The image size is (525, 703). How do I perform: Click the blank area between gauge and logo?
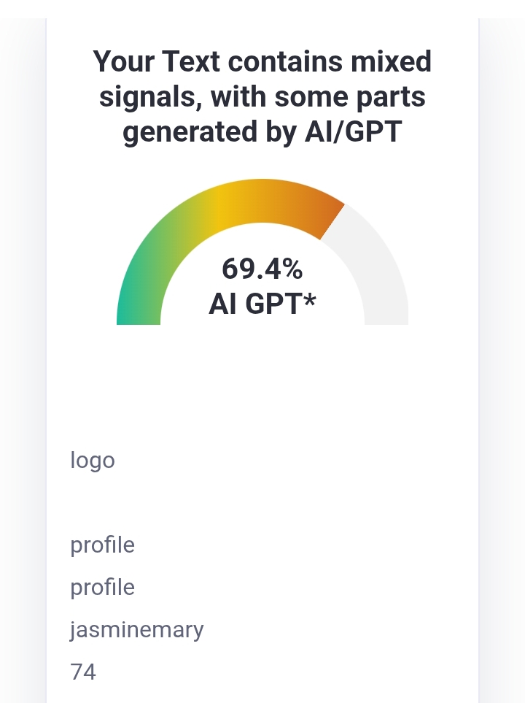pyautogui.click(x=262, y=385)
